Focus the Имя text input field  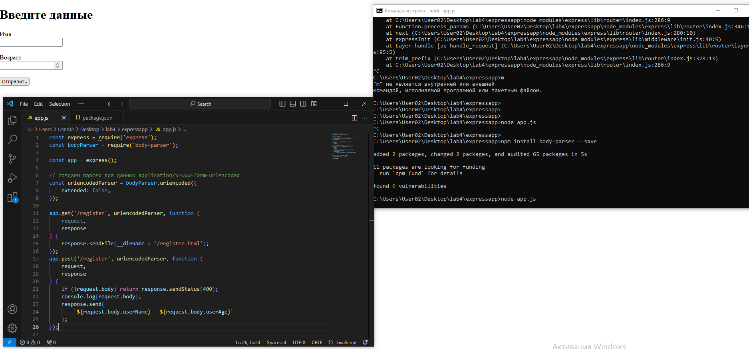pyautogui.click(x=31, y=42)
